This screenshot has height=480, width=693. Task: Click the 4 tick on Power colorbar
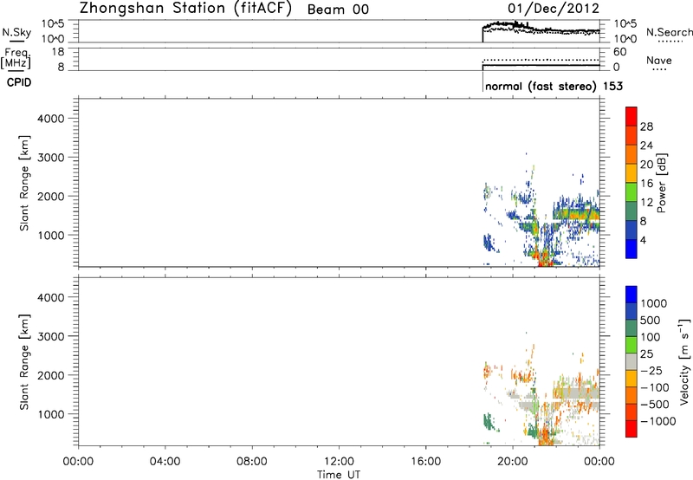644,240
